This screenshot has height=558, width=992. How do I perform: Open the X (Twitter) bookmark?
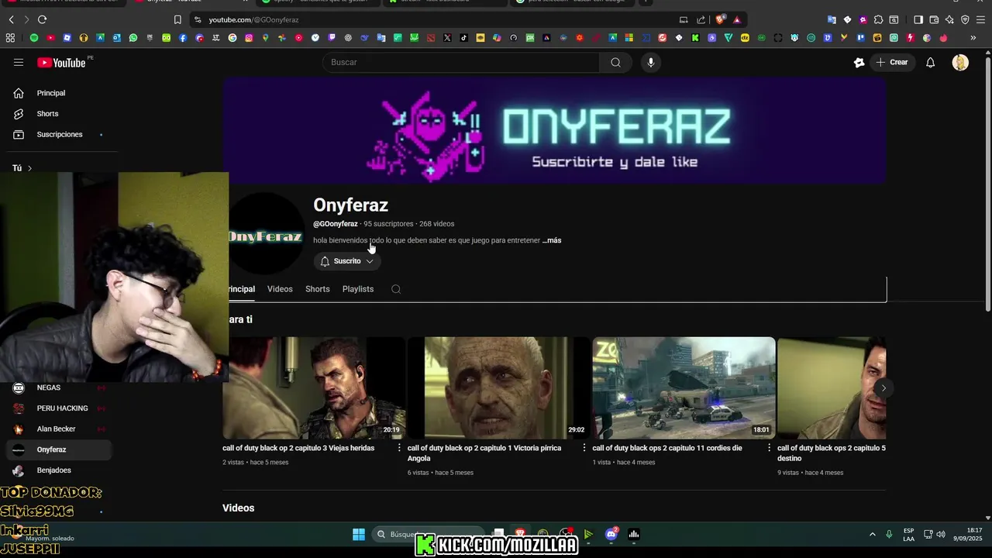[x=447, y=37]
